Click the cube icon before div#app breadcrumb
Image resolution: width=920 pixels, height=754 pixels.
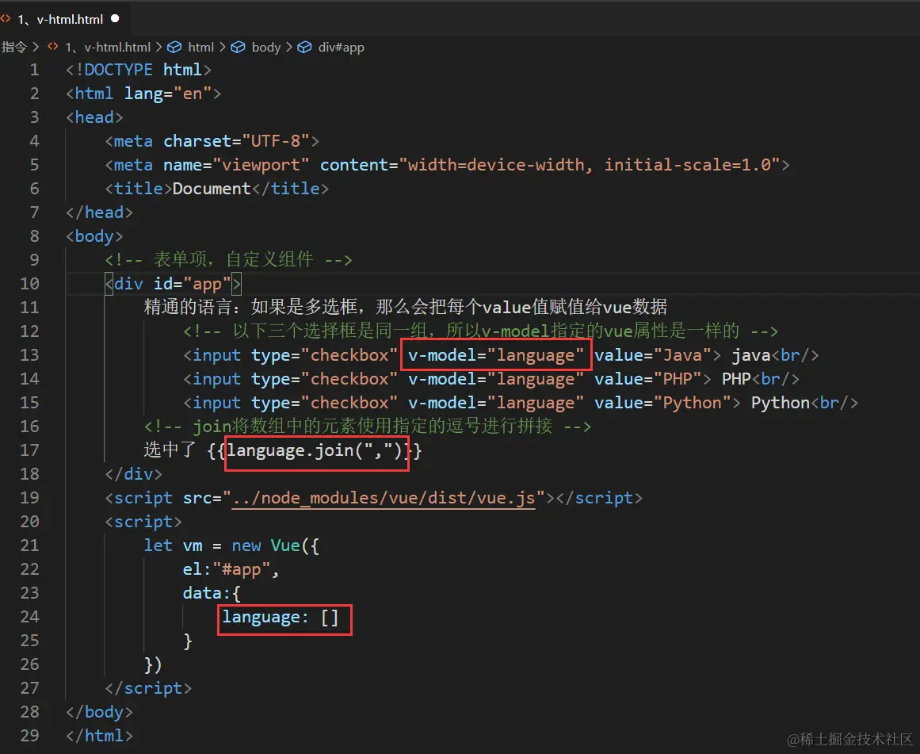point(304,47)
